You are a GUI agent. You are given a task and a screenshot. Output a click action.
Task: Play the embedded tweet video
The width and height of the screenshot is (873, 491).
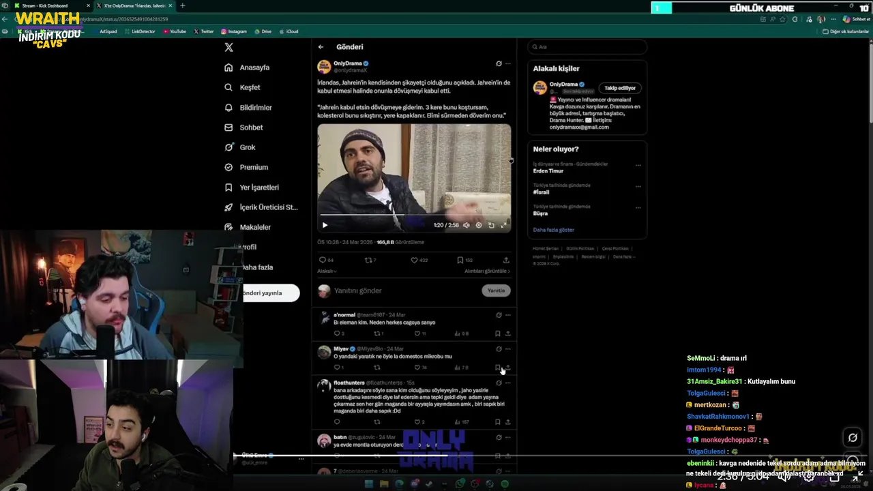[x=325, y=225]
